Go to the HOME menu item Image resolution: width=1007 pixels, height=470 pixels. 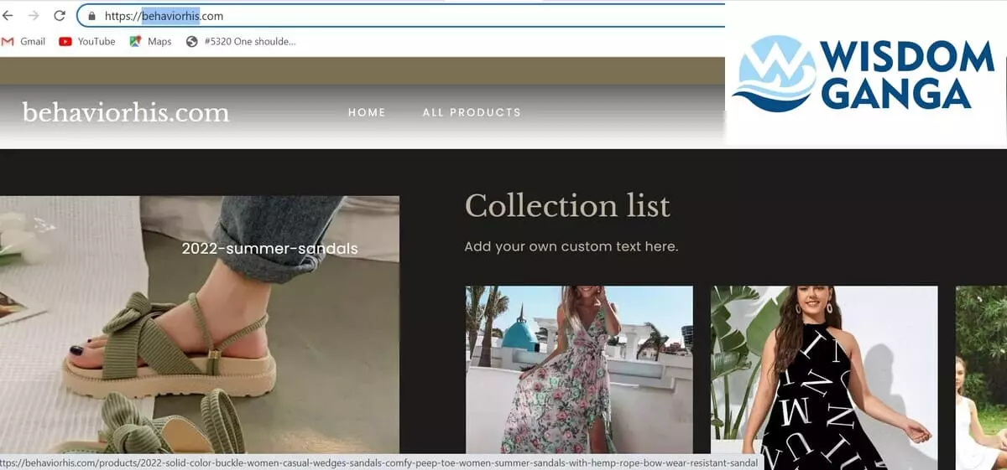point(367,112)
